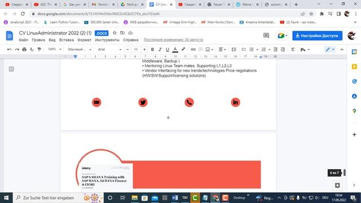Screen dimensions: 361x203
Task: Decrease the indent
Action: pos(275,50)
